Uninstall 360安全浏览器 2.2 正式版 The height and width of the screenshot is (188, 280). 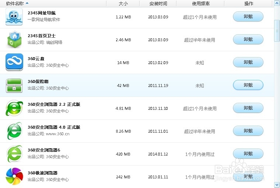pyautogui.click(x=248, y=108)
